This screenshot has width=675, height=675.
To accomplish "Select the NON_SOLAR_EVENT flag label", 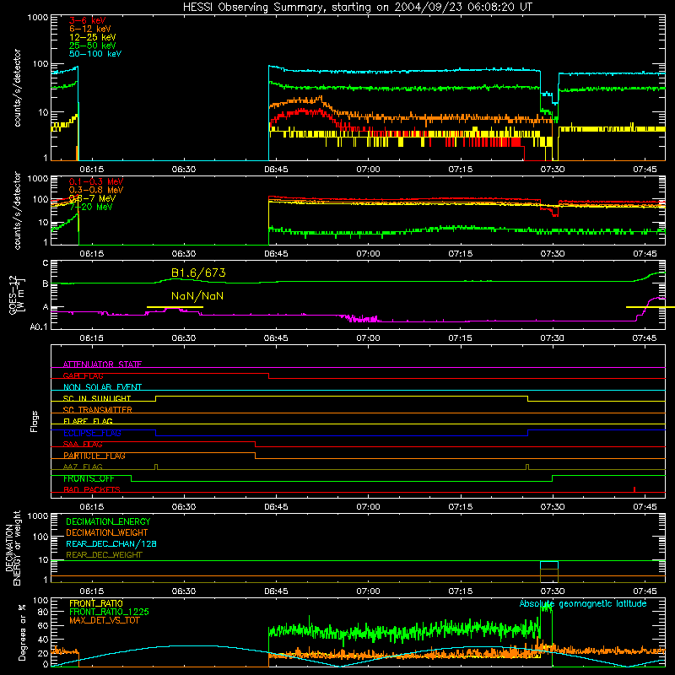I will [x=102, y=387].
